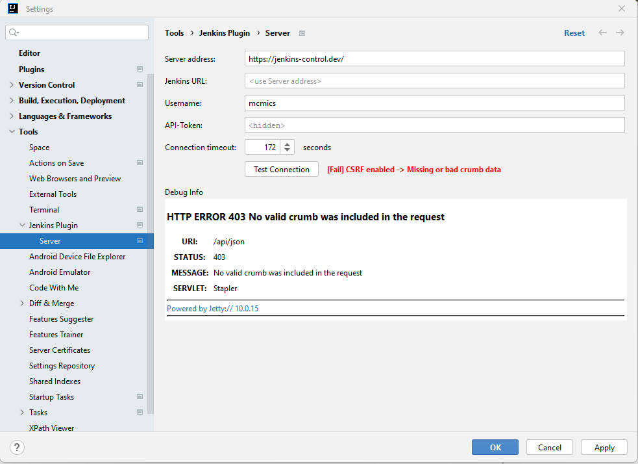
Task: Select Settings Repository page
Action: 62,365
